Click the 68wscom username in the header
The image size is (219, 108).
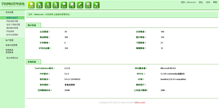tap(191, 2)
